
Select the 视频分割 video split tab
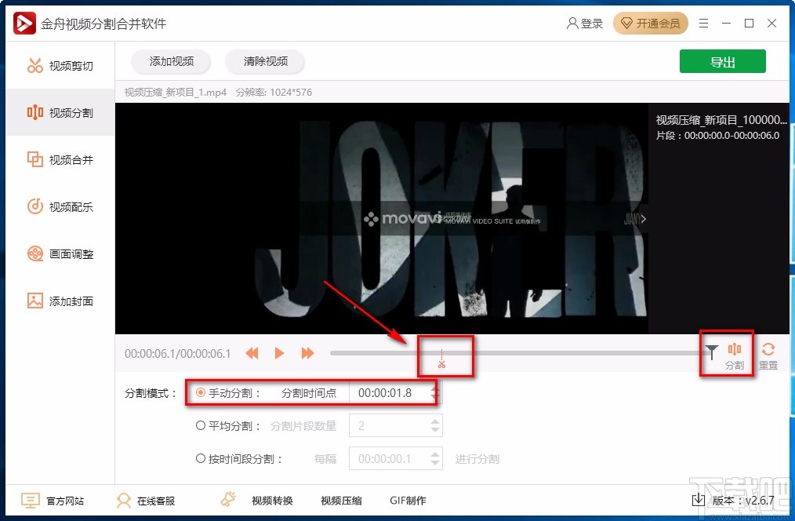pyautogui.click(x=60, y=113)
